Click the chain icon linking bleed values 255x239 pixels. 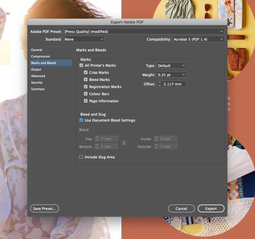click(124, 143)
